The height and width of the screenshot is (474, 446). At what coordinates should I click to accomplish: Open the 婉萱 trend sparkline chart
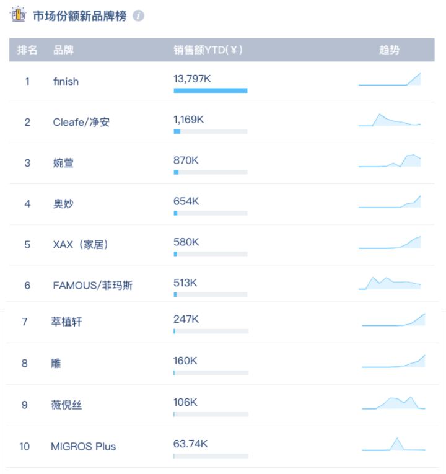click(x=390, y=161)
